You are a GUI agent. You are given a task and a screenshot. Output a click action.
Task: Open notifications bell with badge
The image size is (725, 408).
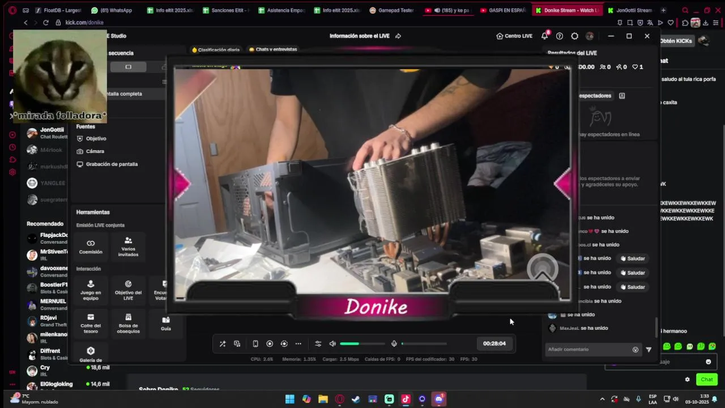pyautogui.click(x=545, y=36)
